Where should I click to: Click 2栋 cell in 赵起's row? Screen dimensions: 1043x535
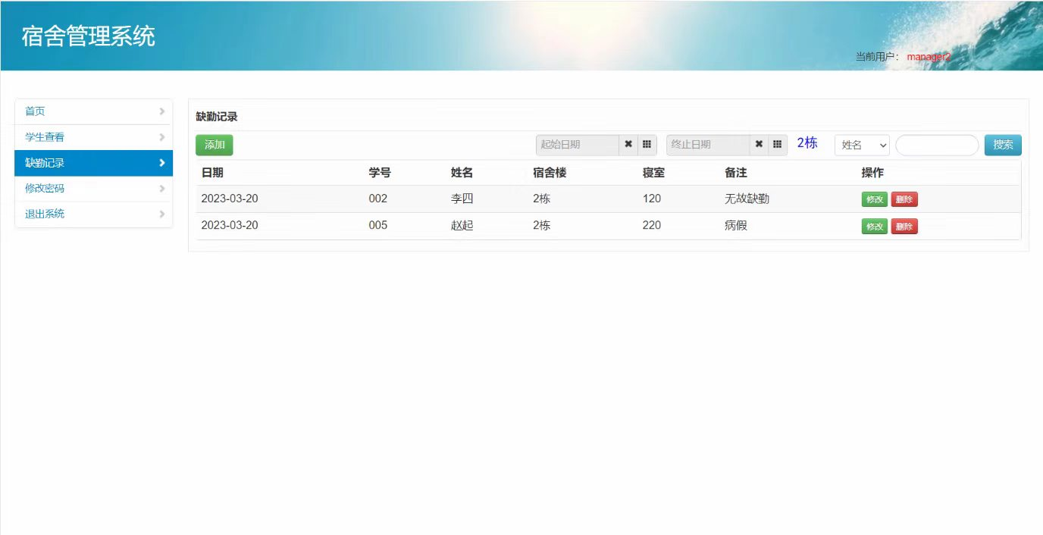(x=542, y=225)
